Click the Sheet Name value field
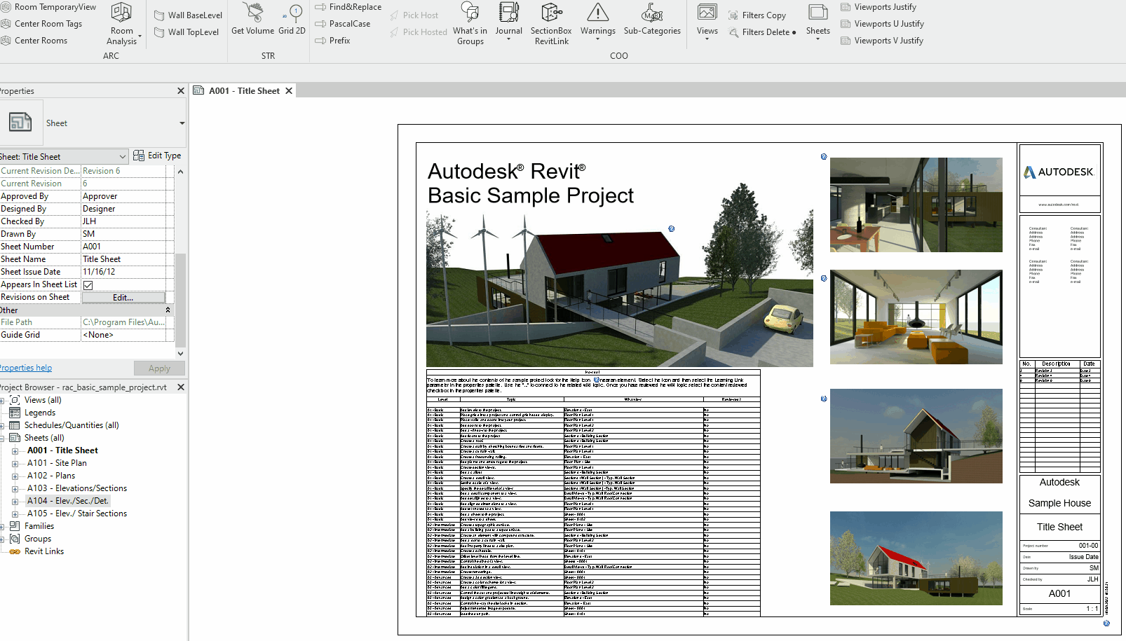1126x641 pixels. point(123,259)
